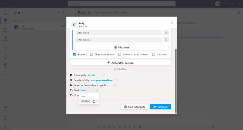The image size is (243, 130).
Task: Click the Enter choice 1 field
Action: pyautogui.click(x=118, y=33)
